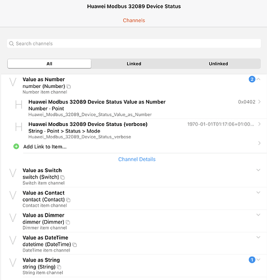Viewport: 267px width, 280px height.
Task: Collapse the Value as Number channel
Action: [259, 79]
